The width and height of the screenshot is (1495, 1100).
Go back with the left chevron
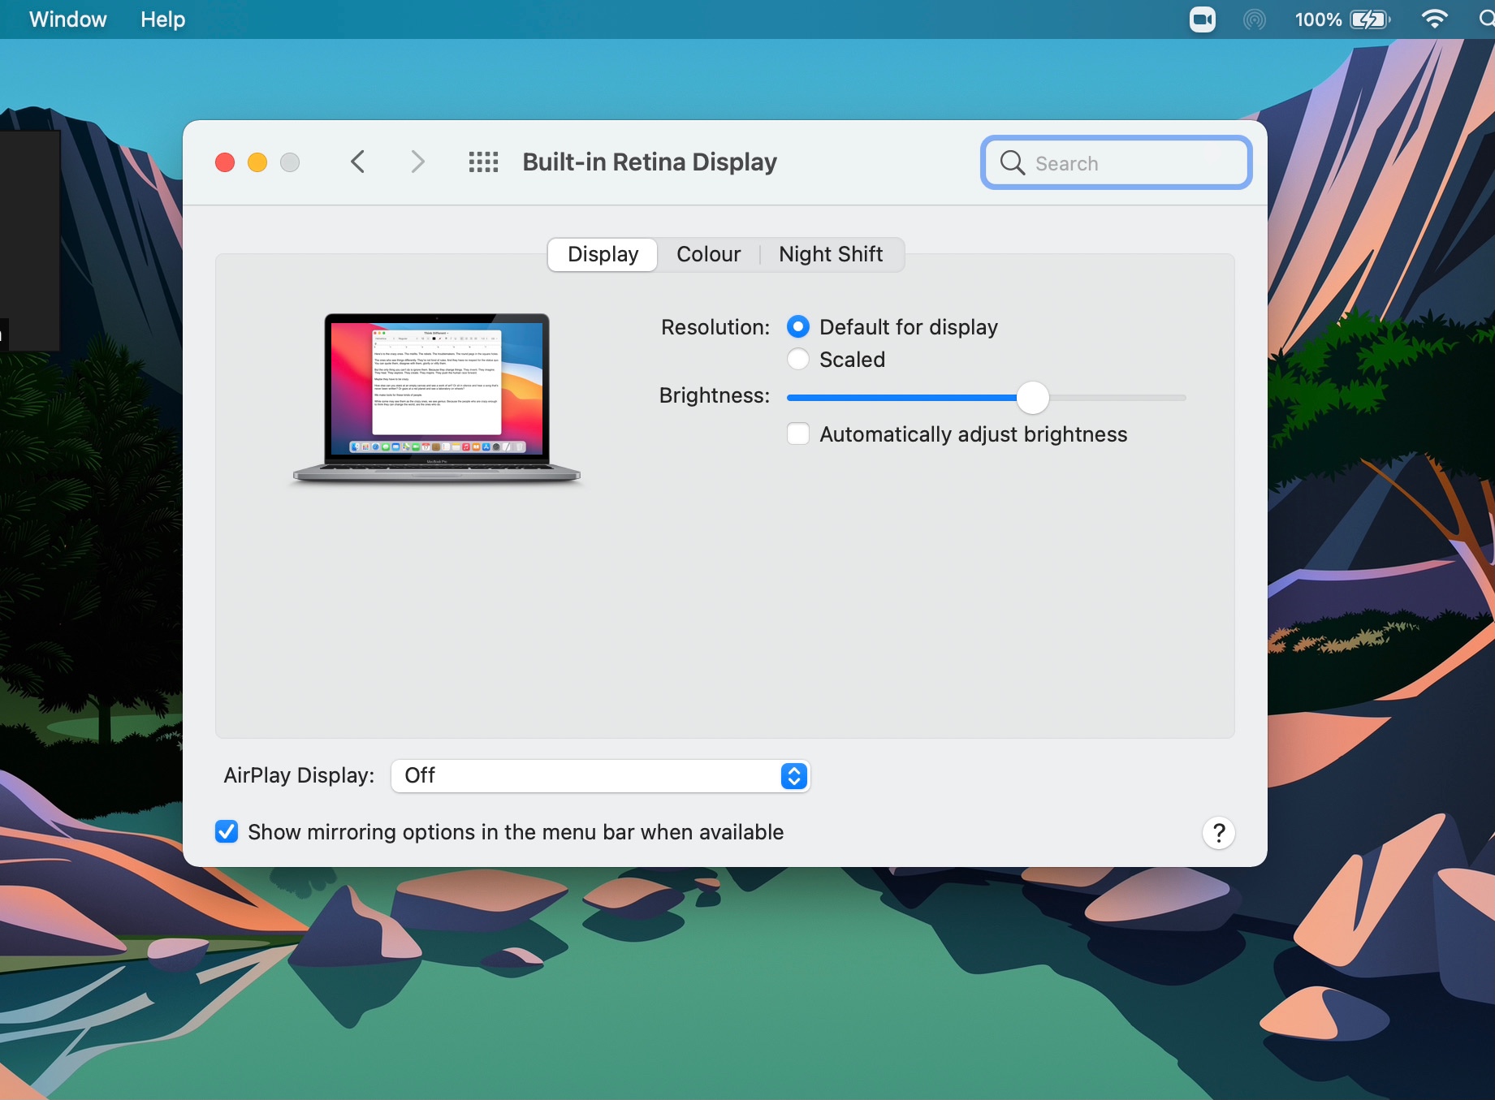point(357,162)
